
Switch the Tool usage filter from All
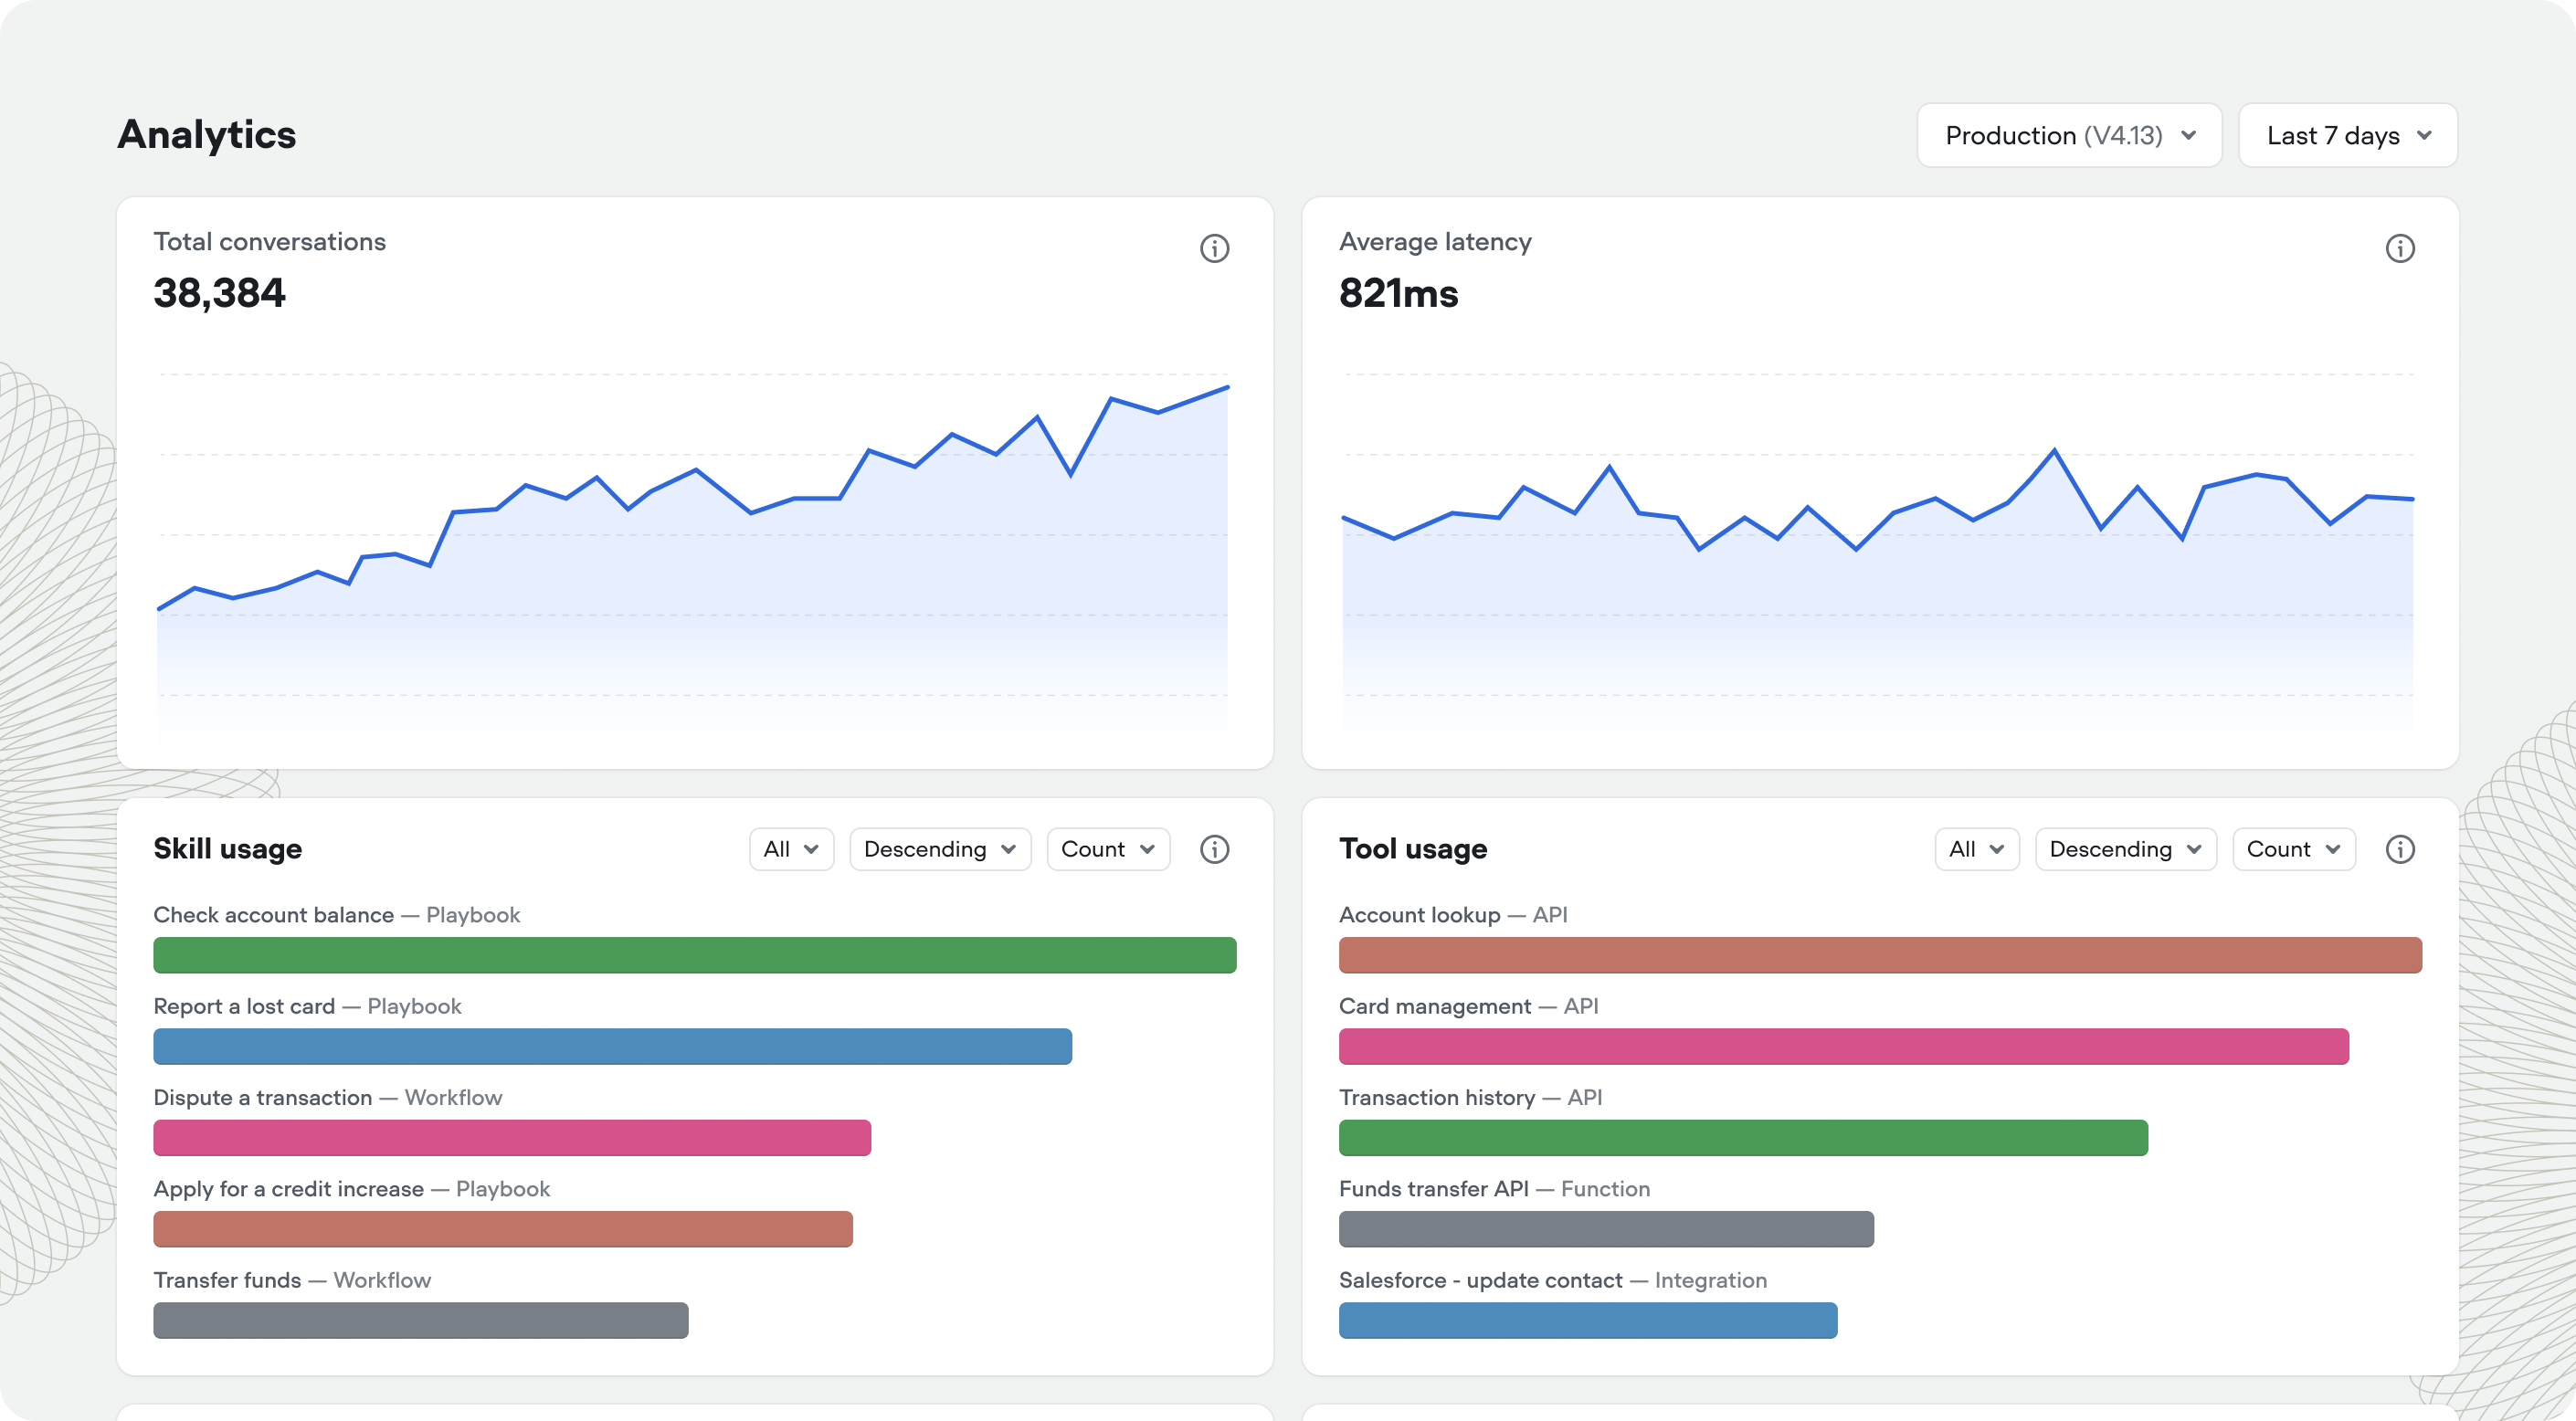pos(1977,849)
